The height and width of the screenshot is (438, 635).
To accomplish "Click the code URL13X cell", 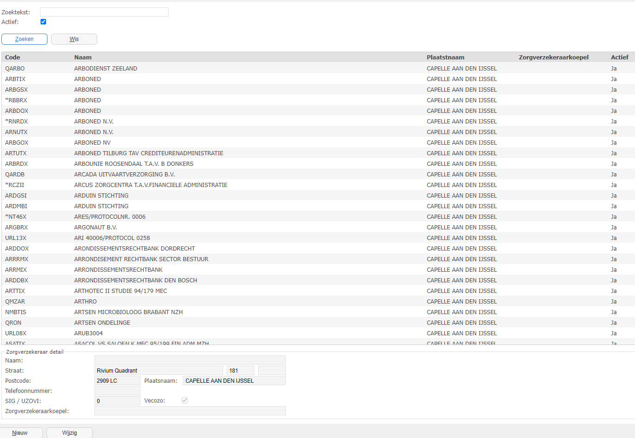I will tap(16, 238).
